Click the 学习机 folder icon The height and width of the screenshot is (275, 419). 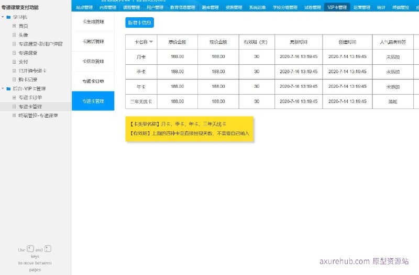8,17
